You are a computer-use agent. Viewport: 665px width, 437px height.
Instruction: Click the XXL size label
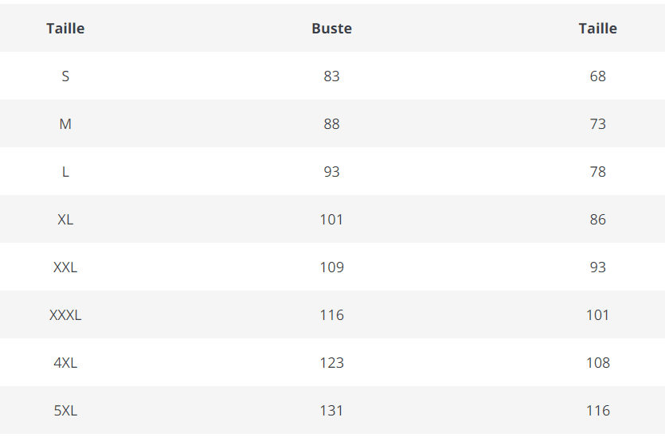(65, 267)
